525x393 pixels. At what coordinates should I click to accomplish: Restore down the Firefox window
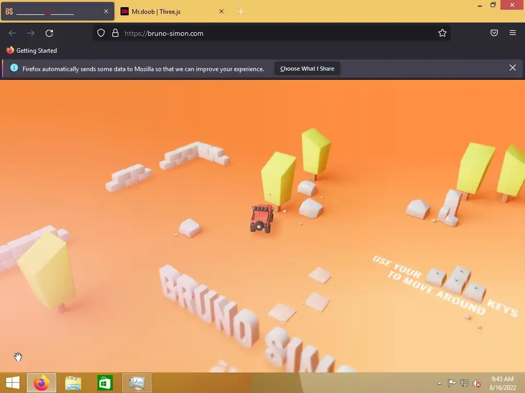tap(493, 5)
